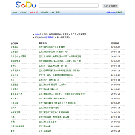Viewport: 135px width, 135px height.
Task: Open the 还看今朝 chapter 第七十八节
Action: pyautogui.click(x=57, y=103)
